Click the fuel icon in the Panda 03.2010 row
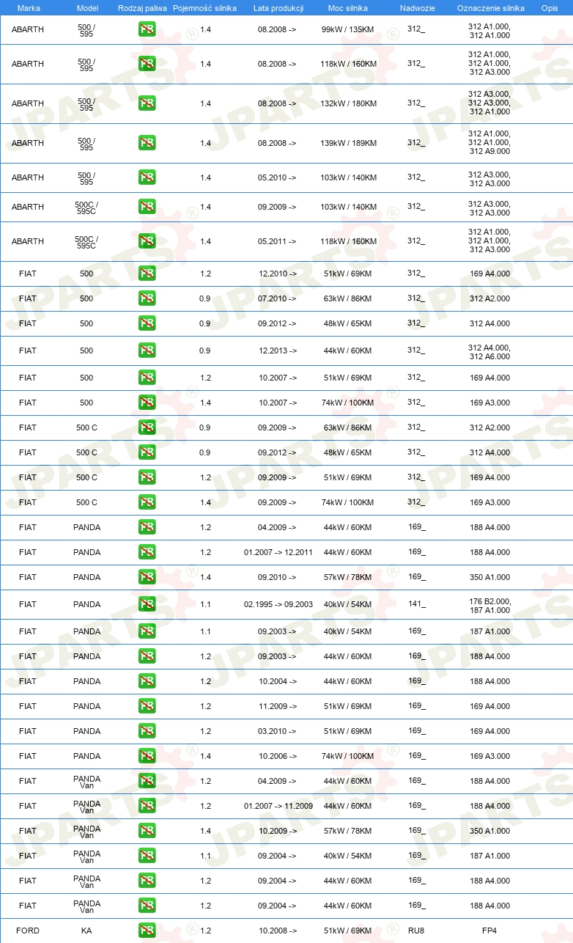 147,731
